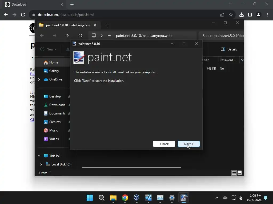Refresh the File Explorer view
Viewport: 273px width, 204px height.
tap(80, 36)
